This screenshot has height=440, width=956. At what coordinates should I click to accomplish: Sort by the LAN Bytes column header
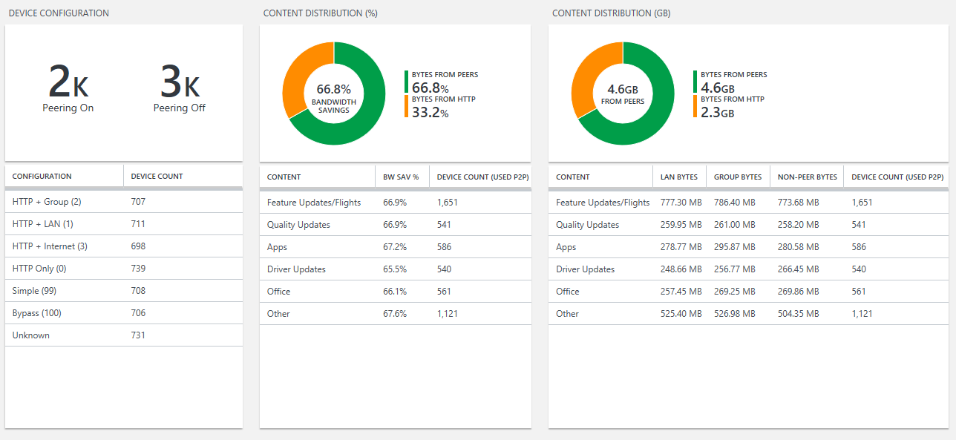(678, 176)
